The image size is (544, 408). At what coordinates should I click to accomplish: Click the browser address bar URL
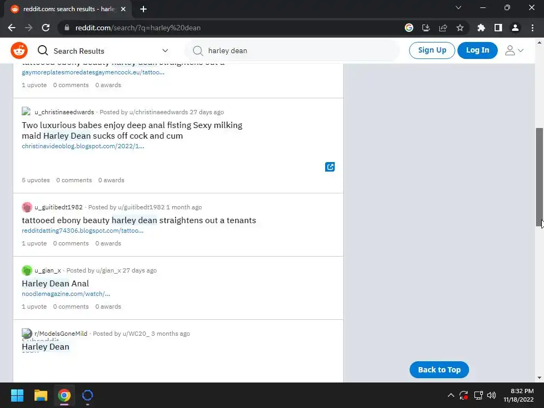(x=138, y=28)
